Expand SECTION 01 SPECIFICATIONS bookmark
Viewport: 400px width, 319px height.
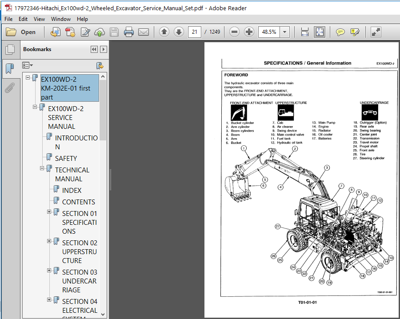tap(49, 211)
